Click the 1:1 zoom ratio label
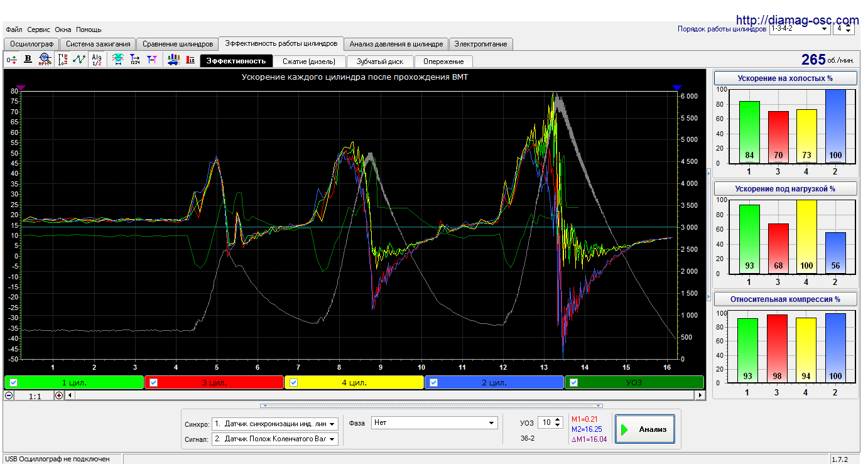 tap(35, 396)
